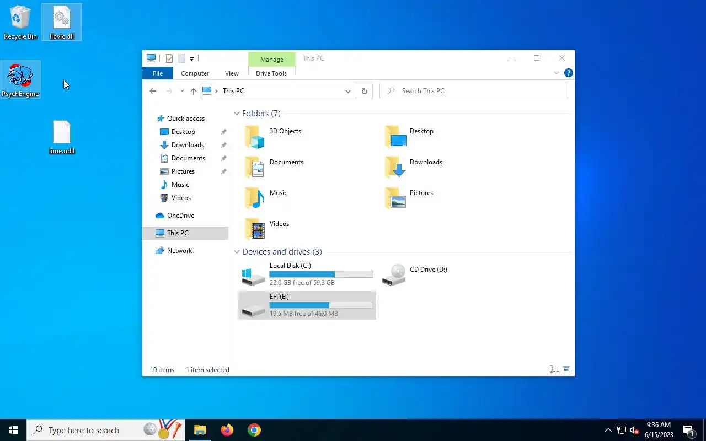
Task: Unpin Downloads from Quick access
Action: click(x=223, y=145)
